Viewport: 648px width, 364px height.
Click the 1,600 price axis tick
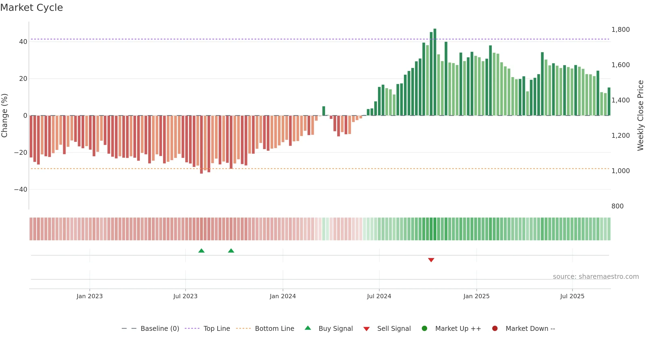pos(621,65)
